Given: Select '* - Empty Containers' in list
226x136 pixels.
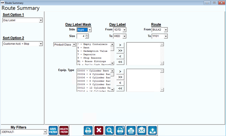Looking at the screenshot, I should (94, 44).
